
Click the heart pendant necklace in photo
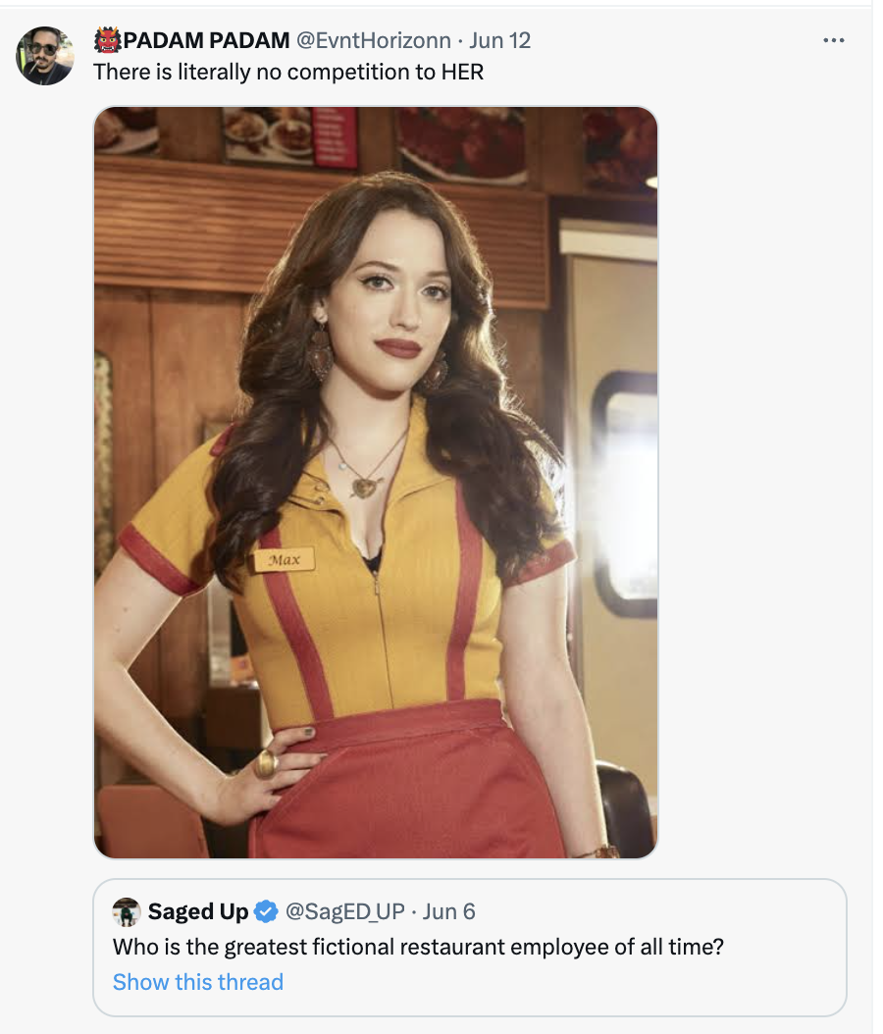click(x=363, y=487)
